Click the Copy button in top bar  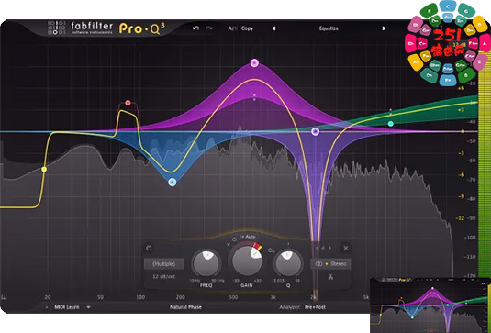point(247,28)
